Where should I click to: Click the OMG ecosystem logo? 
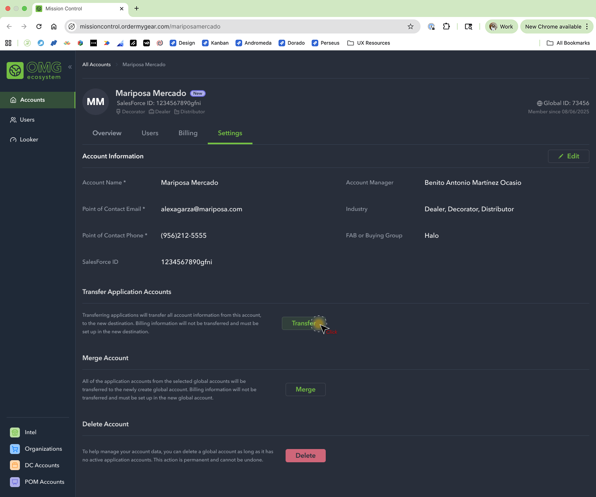pyautogui.click(x=34, y=71)
